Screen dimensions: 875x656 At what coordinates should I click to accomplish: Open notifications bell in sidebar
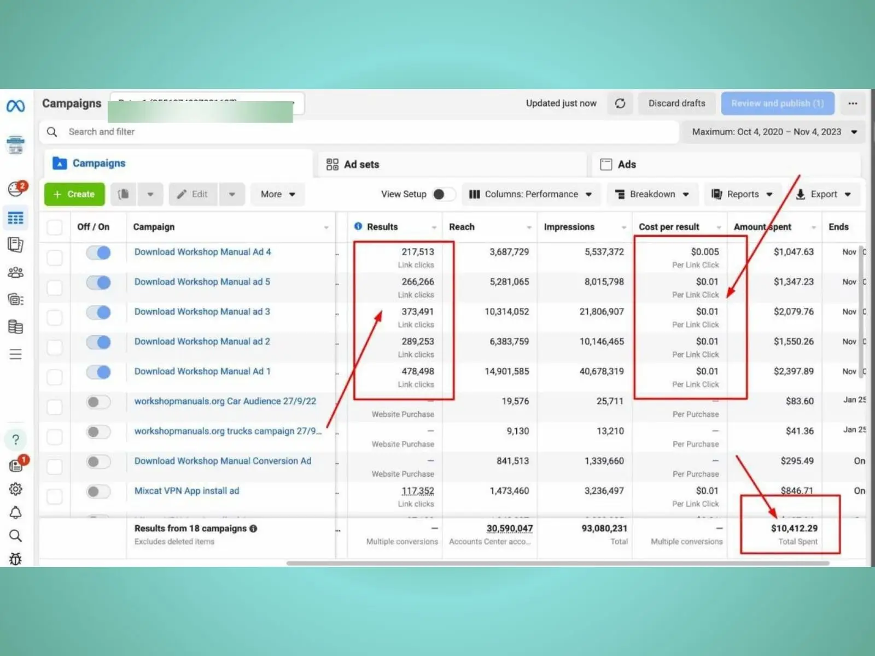click(15, 513)
